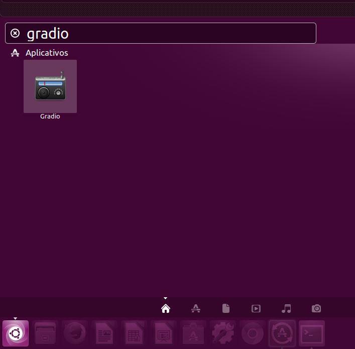Image resolution: width=355 pixels, height=349 pixels.
Task: Open Terminal from the launcher
Action: point(312,333)
